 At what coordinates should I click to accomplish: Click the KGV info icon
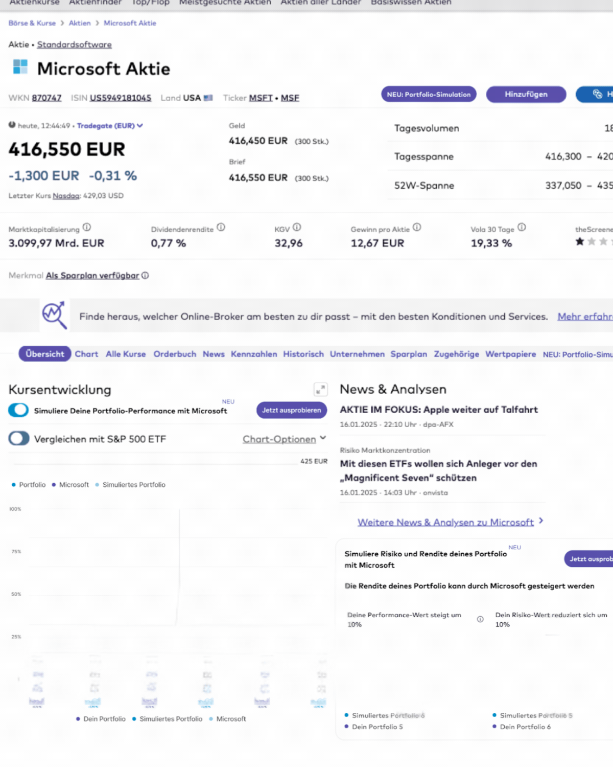(x=297, y=228)
